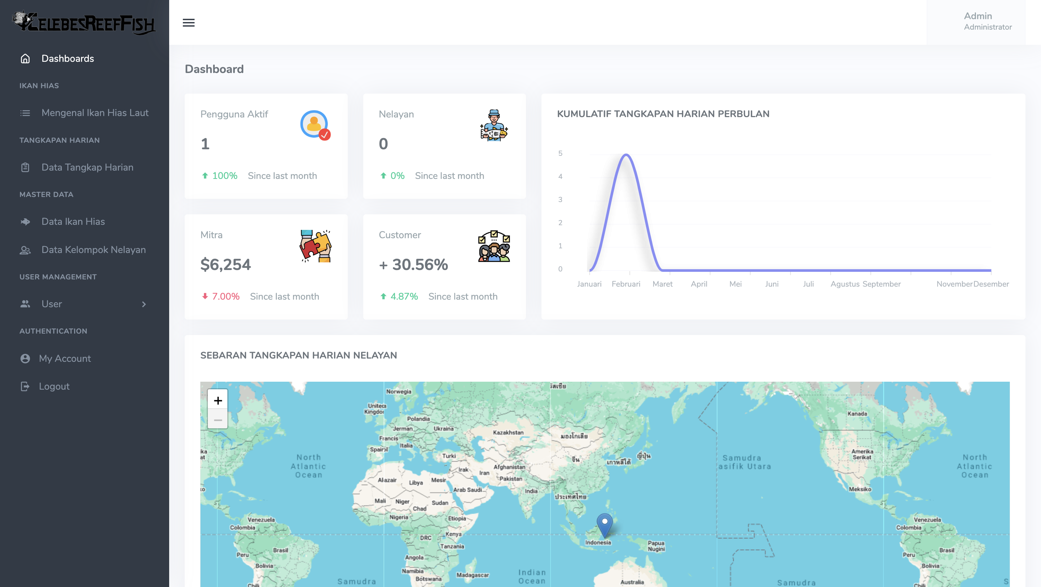Expand the User submenu chevron
Screen dimensions: 1041x587
coord(144,304)
